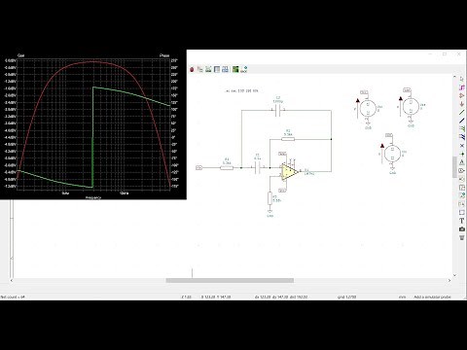Select the place junction dot tool
Image resolution: width=467 pixels, height=350 pixels.
pos(462,155)
